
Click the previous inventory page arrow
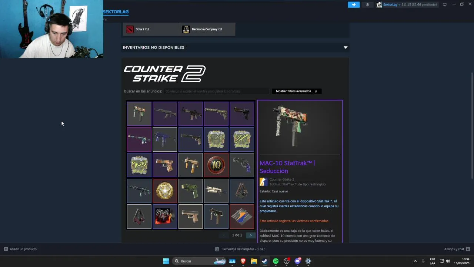click(223, 235)
